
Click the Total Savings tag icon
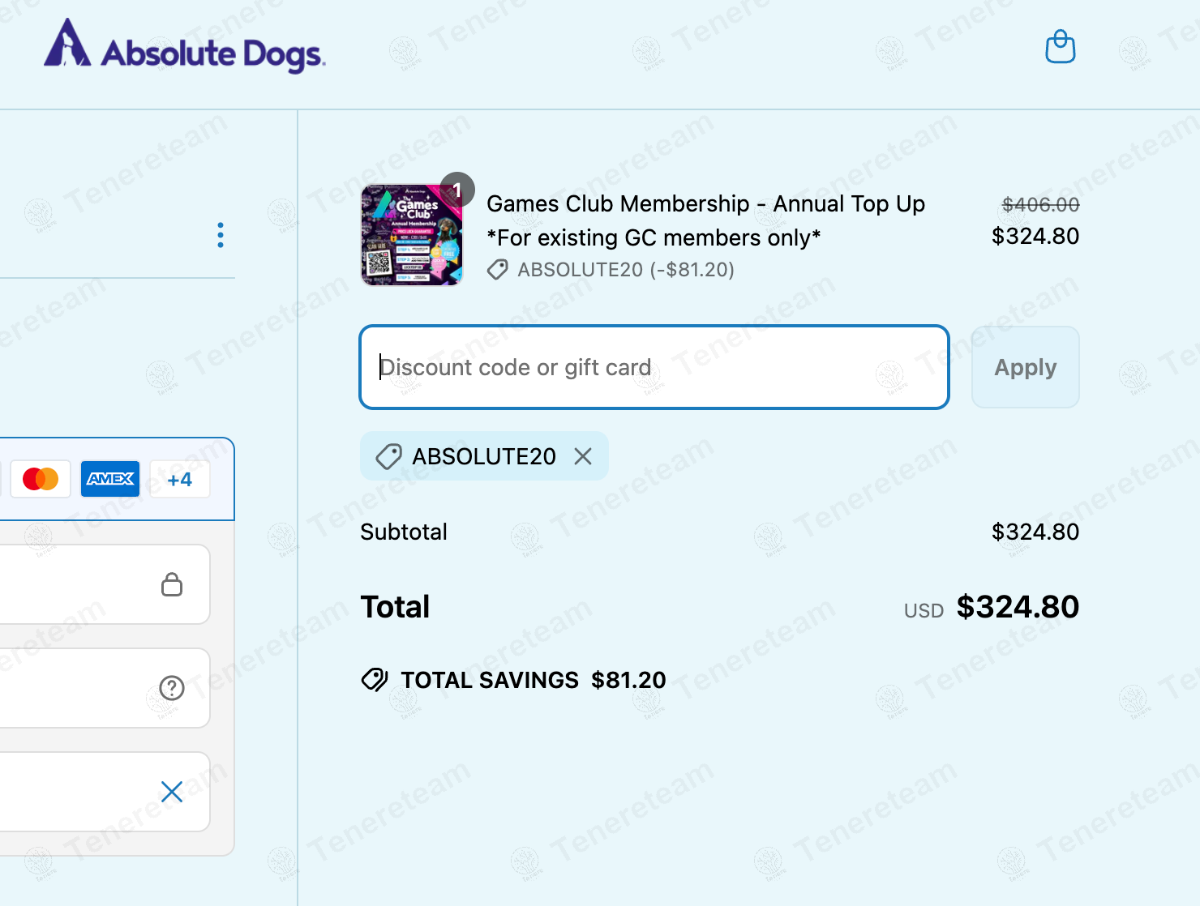click(x=375, y=679)
